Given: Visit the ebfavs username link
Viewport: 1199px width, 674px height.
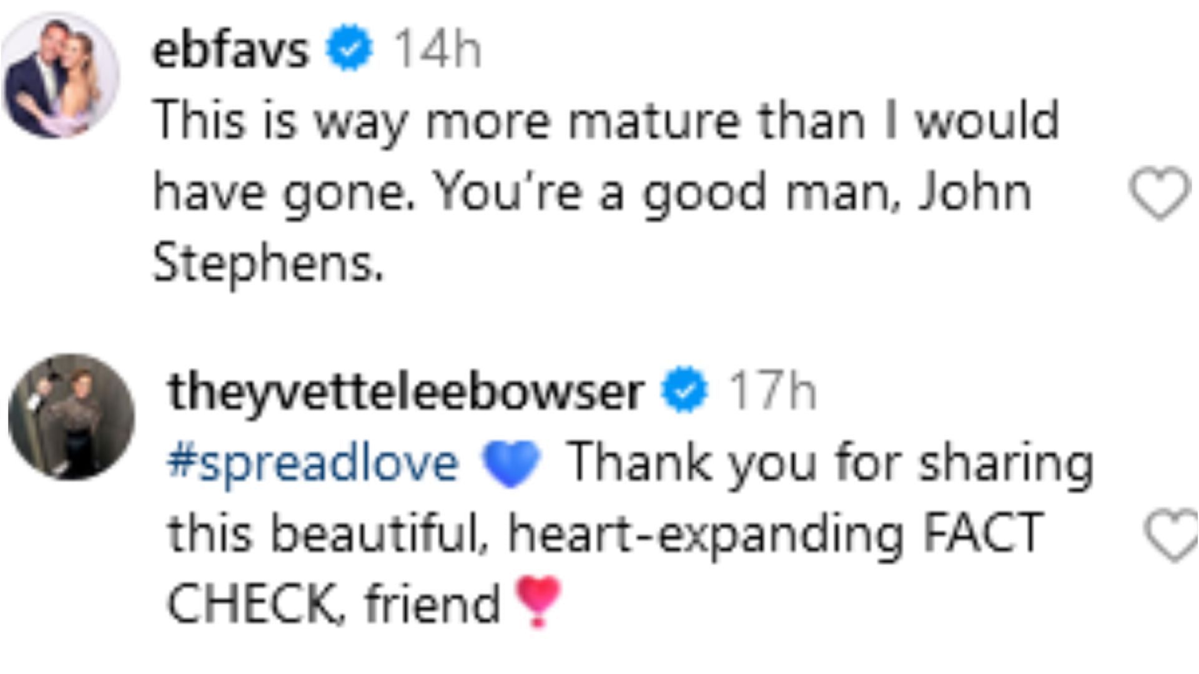Looking at the screenshot, I should click(x=230, y=50).
